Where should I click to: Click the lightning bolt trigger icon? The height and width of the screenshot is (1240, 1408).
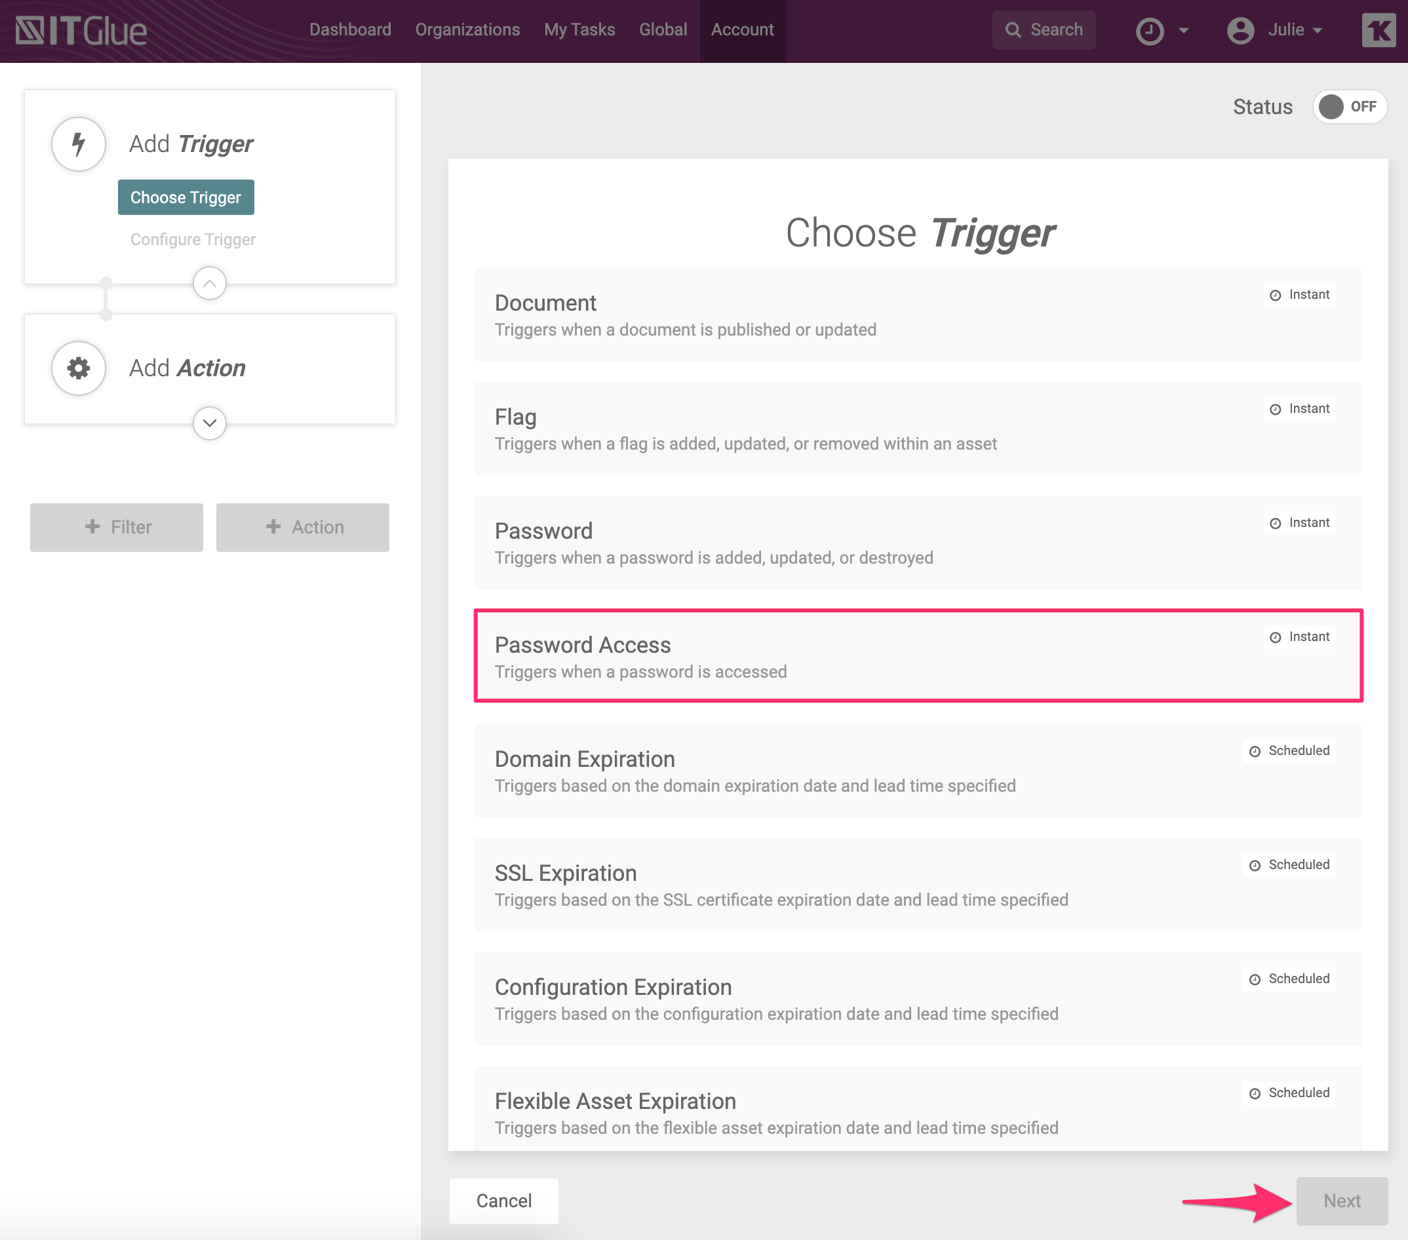tap(79, 144)
